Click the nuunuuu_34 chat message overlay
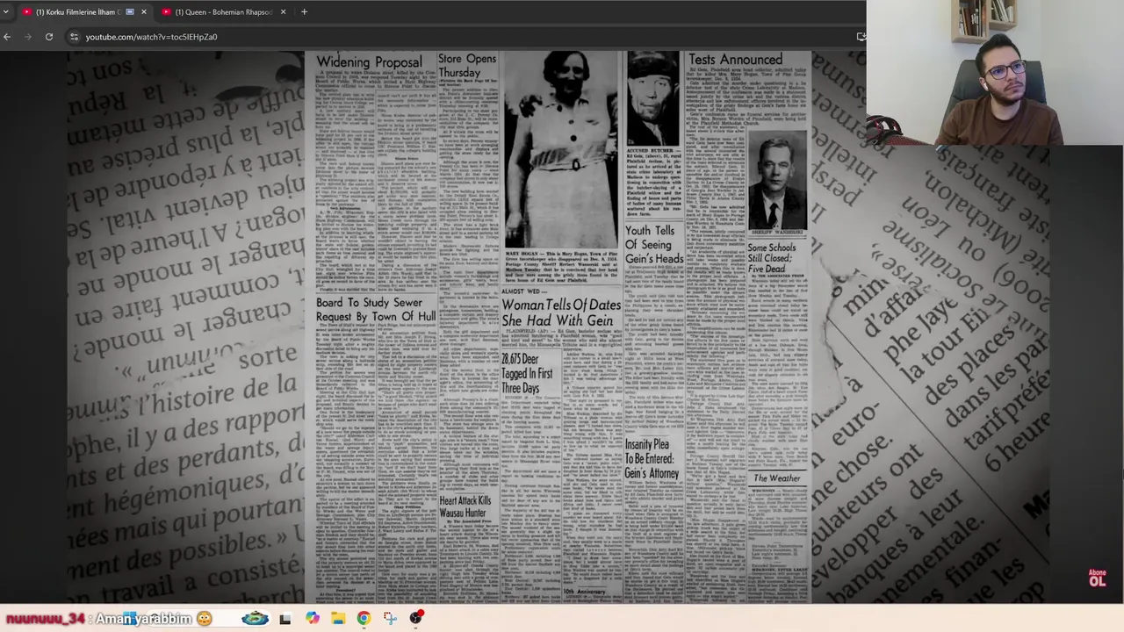 tap(108, 619)
